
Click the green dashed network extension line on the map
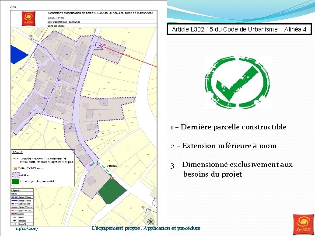pyautogui.click(x=105, y=169)
